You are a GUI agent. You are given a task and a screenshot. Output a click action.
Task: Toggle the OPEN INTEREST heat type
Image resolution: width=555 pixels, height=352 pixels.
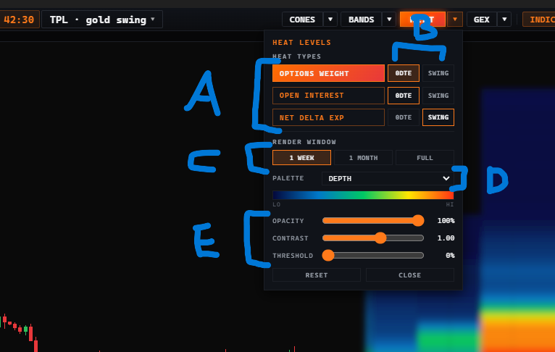(328, 96)
